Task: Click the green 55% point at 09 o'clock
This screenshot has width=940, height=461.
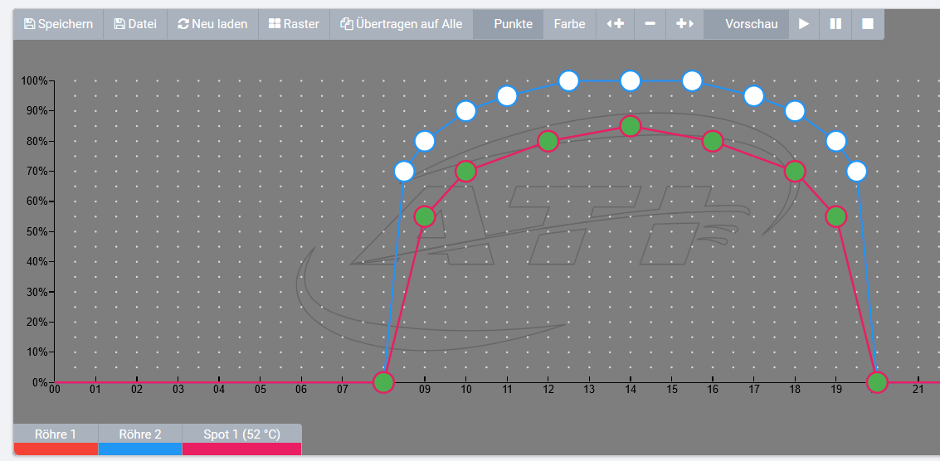Action: pos(425,216)
